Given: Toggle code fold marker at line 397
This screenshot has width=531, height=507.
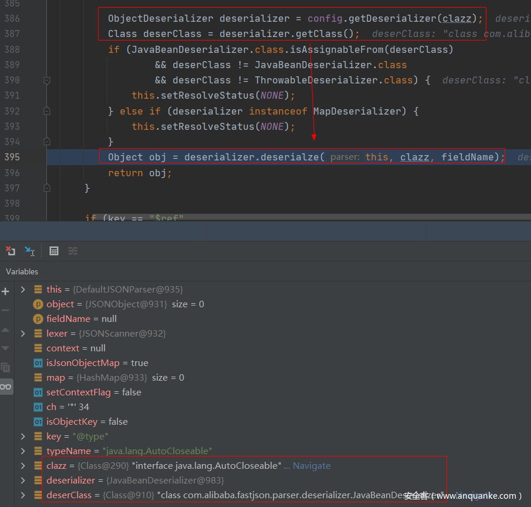Looking at the screenshot, I should click(x=47, y=188).
